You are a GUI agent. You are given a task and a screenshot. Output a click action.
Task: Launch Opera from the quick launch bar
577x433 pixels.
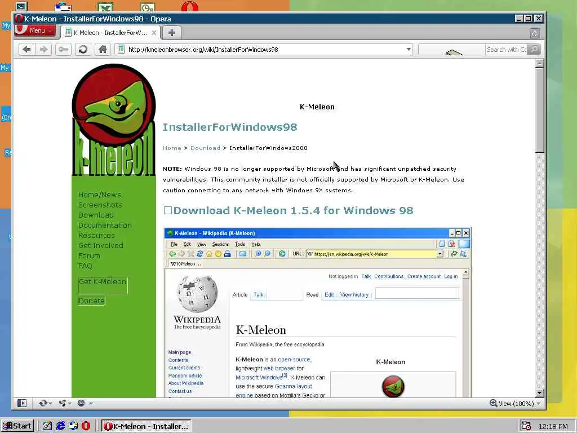(86, 426)
